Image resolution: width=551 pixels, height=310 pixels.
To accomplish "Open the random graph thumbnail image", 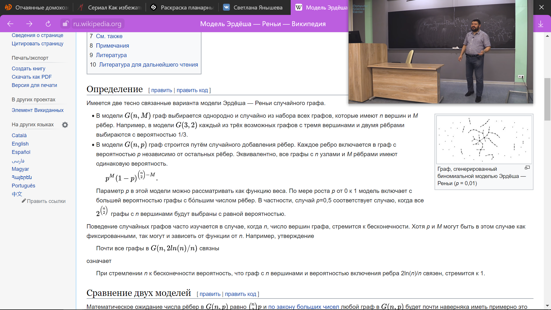I will pos(484,139).
